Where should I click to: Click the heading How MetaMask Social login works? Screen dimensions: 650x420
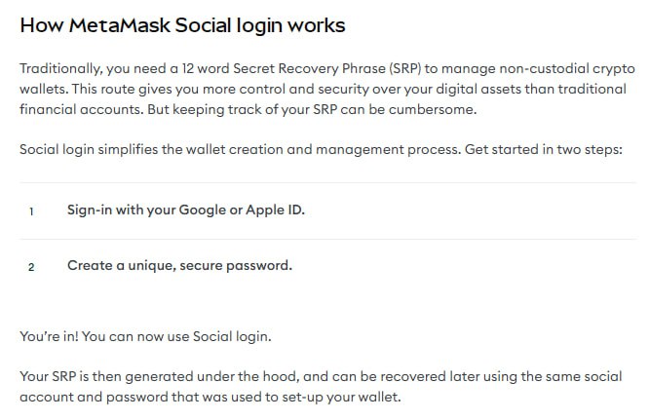(182, 25)
